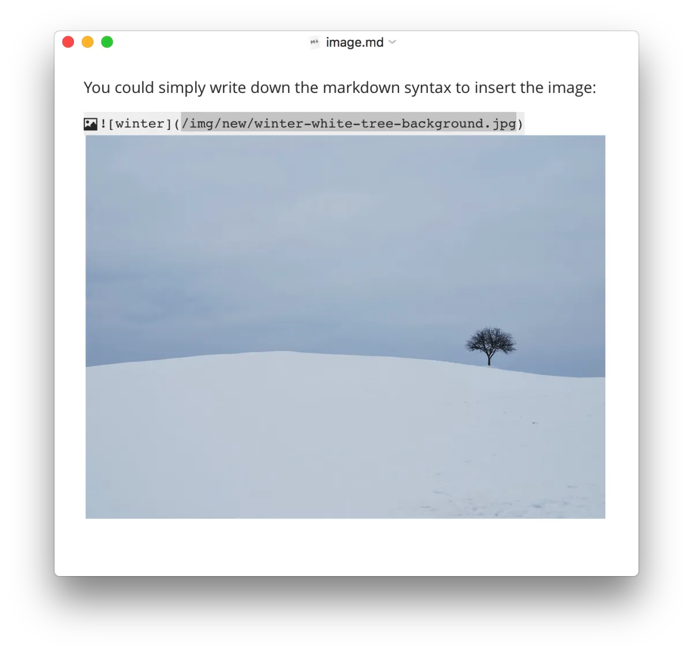Click the image.md document title
Image resolution: width=693 pixels, height=654 pixels.
point(355,42)
